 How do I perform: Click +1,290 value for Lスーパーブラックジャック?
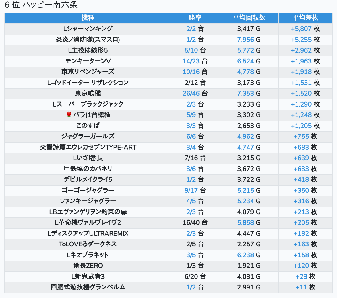pyautogui.click(x=301, y=104)
